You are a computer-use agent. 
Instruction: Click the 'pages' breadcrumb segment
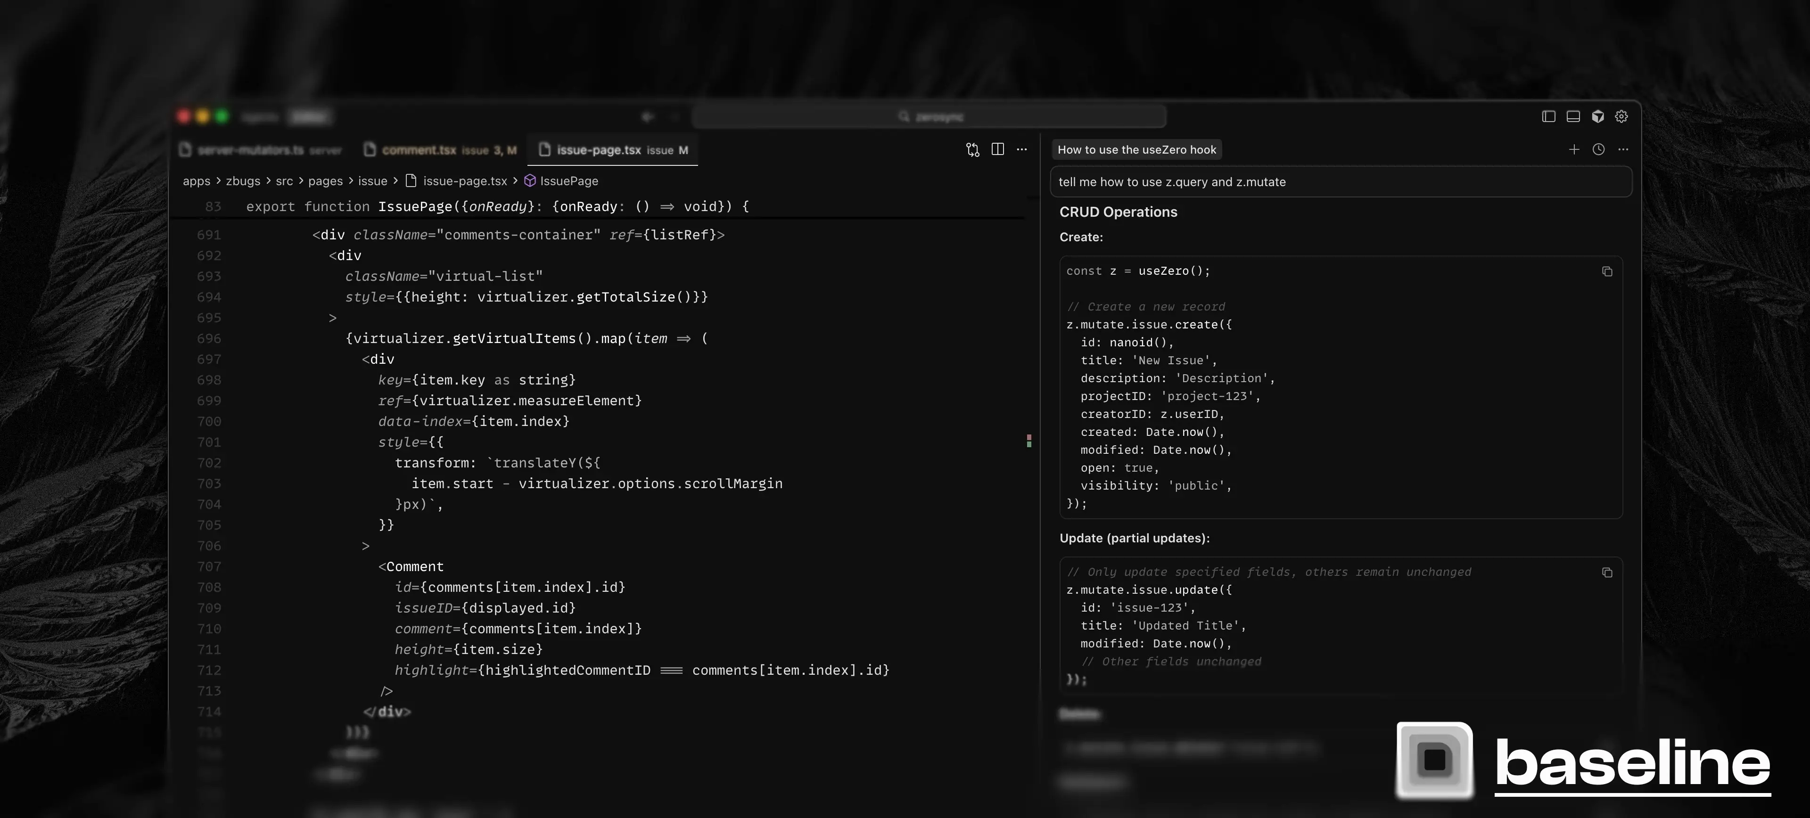(325, 181)
